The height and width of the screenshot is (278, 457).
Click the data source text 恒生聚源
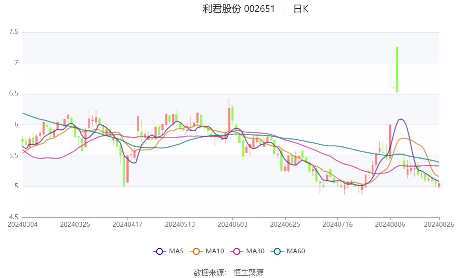tap(248, 273)
